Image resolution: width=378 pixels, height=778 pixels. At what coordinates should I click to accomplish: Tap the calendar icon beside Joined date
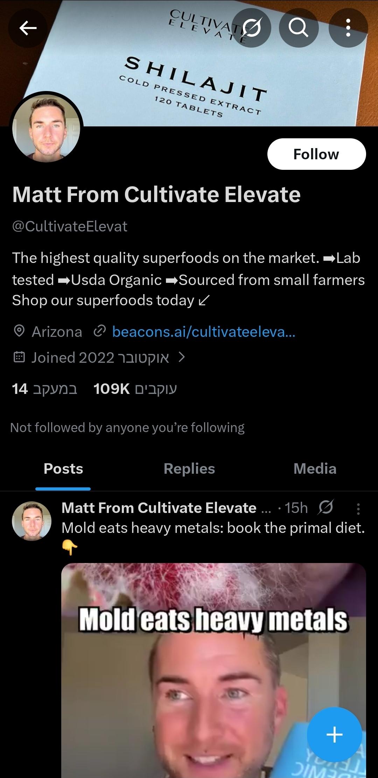click(x=19, y=357)
